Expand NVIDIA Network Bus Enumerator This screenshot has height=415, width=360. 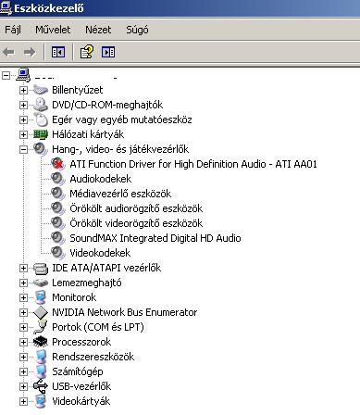click(x=23, y=312)
